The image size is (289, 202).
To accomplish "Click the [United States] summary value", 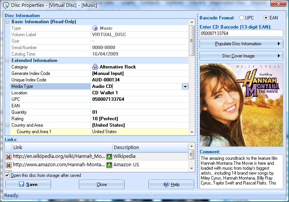I will pyautogui.click(x=109, y=125).
